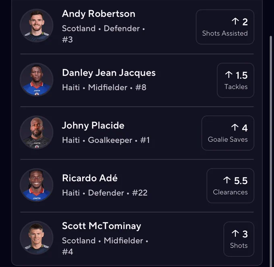Open the Danley Jean Jacques name

[109, 73]
